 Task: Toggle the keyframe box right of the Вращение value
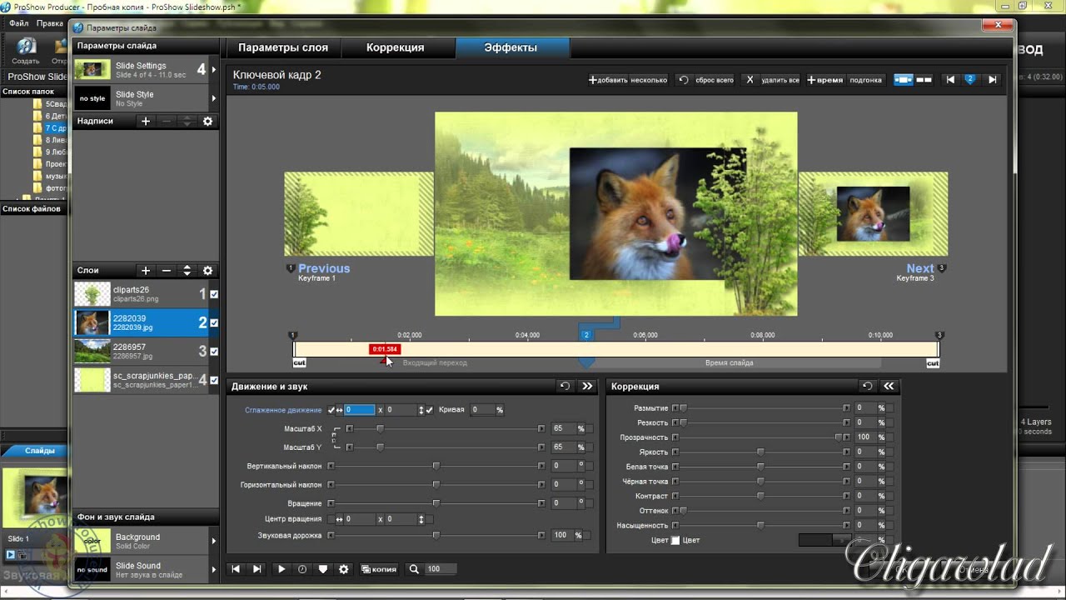pyautogui.click(x=590, y=503)
